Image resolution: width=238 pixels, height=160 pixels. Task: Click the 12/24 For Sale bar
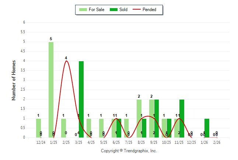38,128
